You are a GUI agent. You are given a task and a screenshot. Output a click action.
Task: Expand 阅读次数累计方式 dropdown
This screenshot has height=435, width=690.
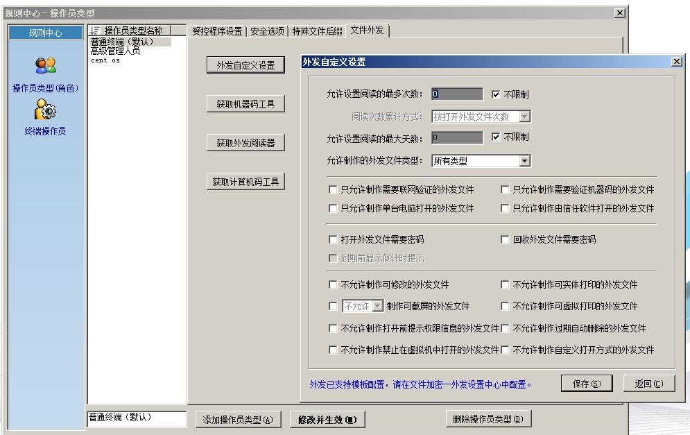(x=524, y=117)
